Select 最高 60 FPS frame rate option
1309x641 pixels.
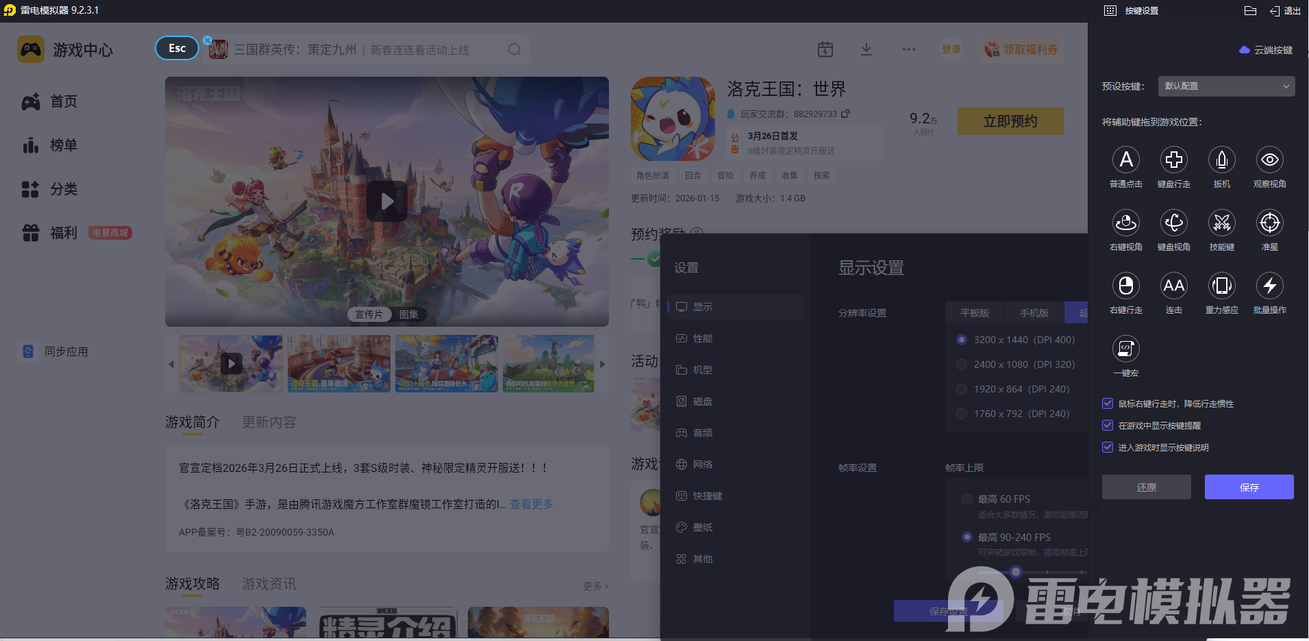(x=967, y=499)
